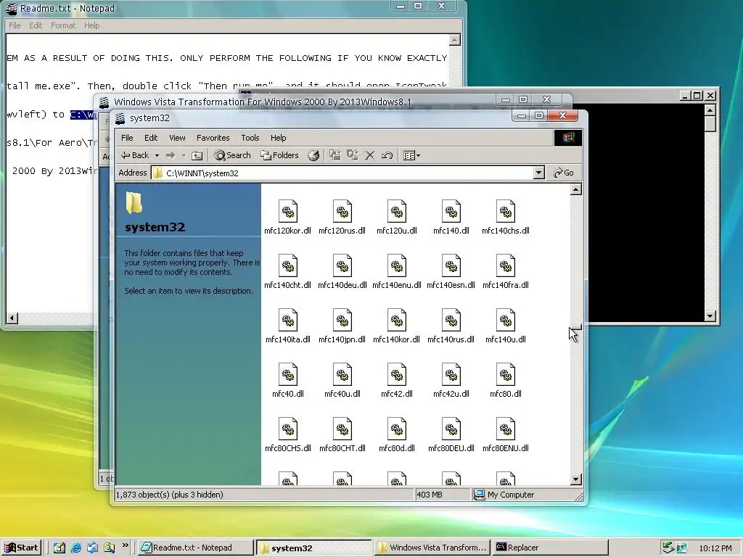Screen dimensions: 743x557
Task: Select the mfc120rus.dll file
Action: pos(342,217)
